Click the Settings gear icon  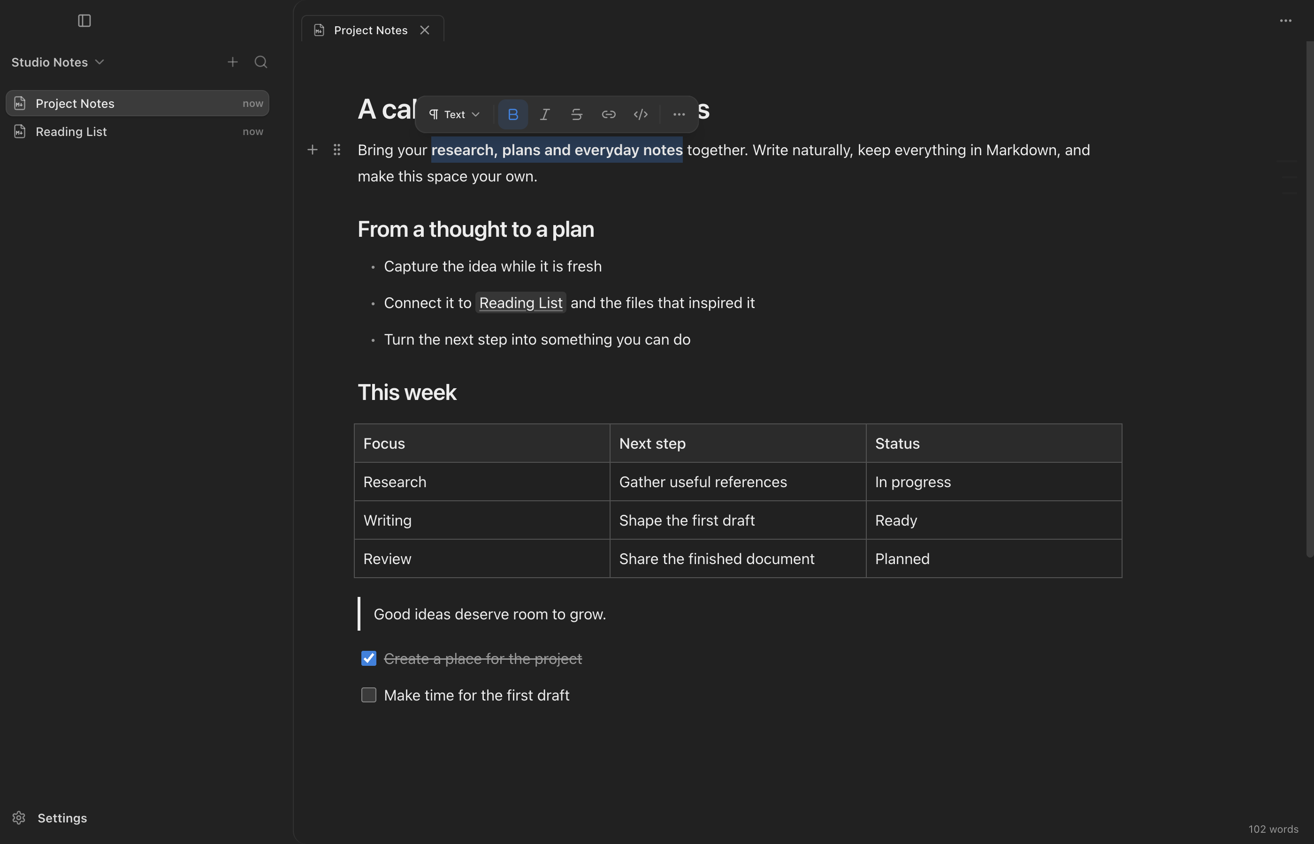19,818
